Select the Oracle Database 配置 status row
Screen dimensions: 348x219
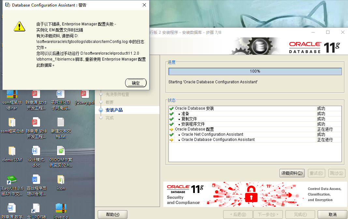tap(255, 130)
